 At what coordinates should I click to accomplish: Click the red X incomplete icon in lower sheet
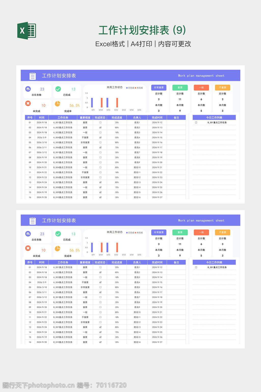pyautogui.click(x=28, y=248)
